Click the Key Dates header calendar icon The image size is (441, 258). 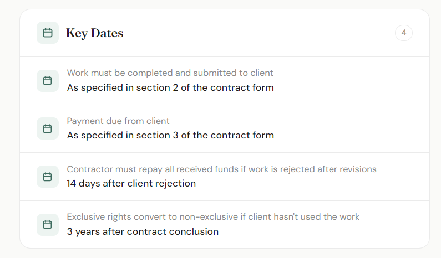[x=48, y=33]
